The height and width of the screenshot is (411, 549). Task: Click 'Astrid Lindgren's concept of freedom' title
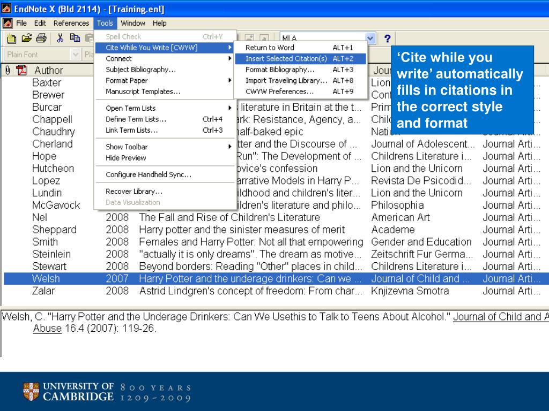pos(251,291)
